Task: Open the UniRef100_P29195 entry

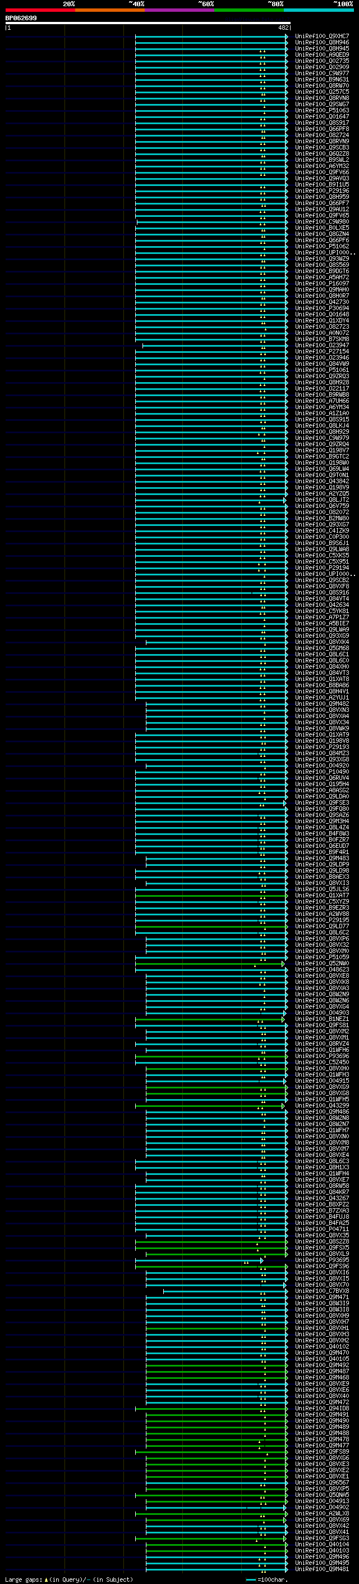Action: 322,920
